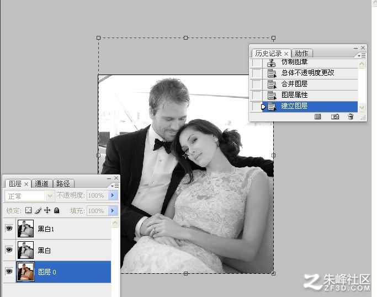Click state icon beside 总体不透明度更改
This screenshot has width=377, height=297.
[272, 73]
